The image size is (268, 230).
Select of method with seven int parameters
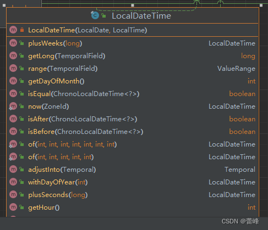tap(73, 144)
